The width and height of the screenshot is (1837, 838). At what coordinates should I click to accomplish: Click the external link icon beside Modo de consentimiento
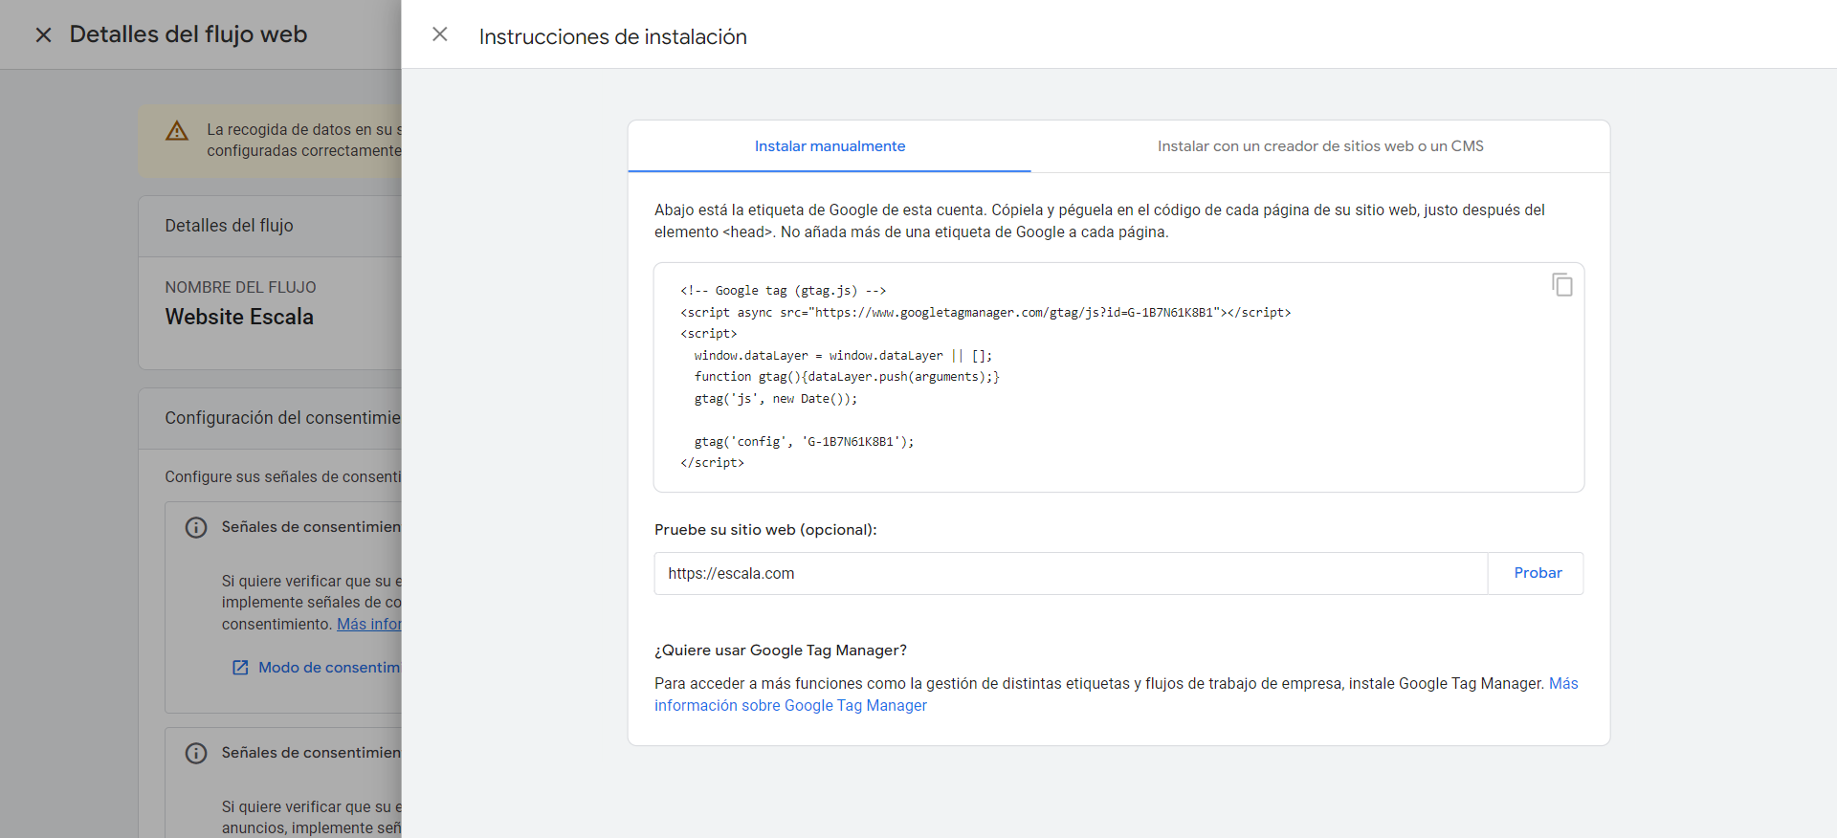coord(240,668)
